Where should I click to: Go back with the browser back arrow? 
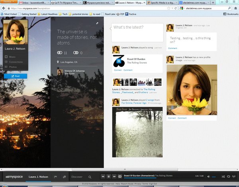4,8
